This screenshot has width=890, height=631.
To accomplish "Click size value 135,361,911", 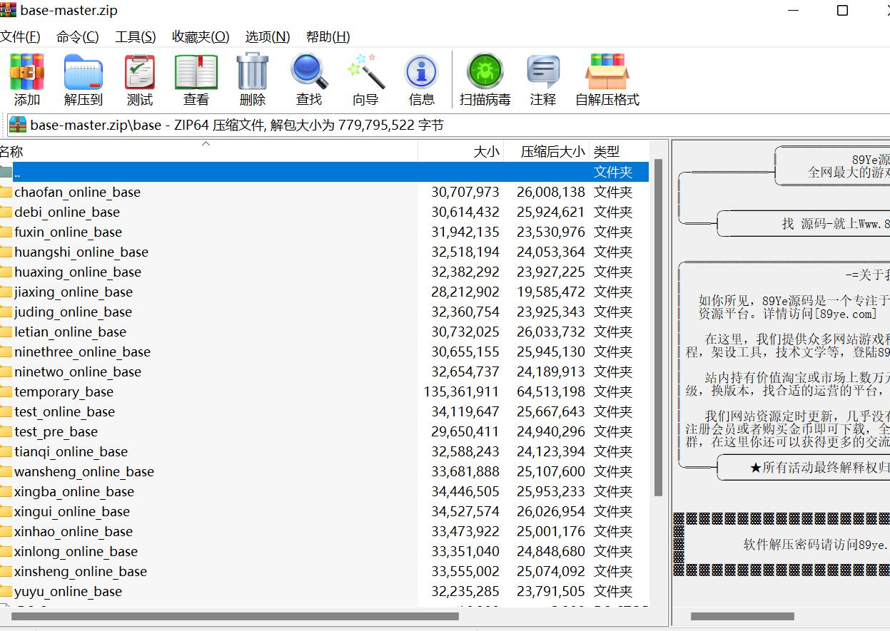I will [461, 391].
